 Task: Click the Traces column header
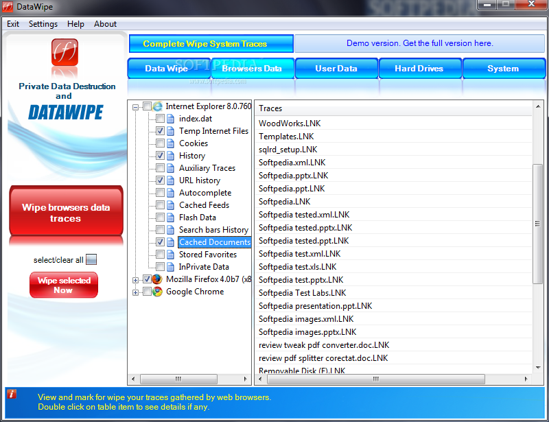tap(393, 108)
